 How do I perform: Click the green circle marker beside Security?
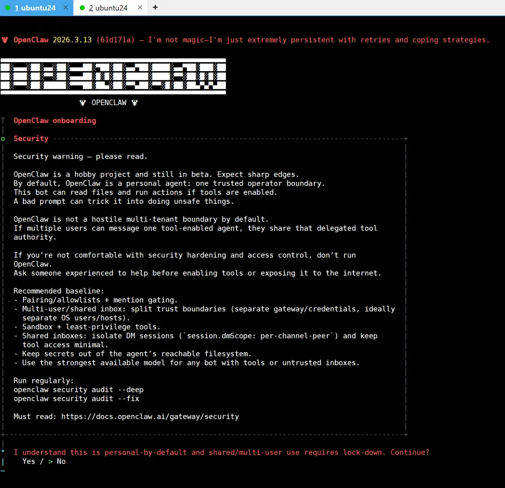point(3,139)
